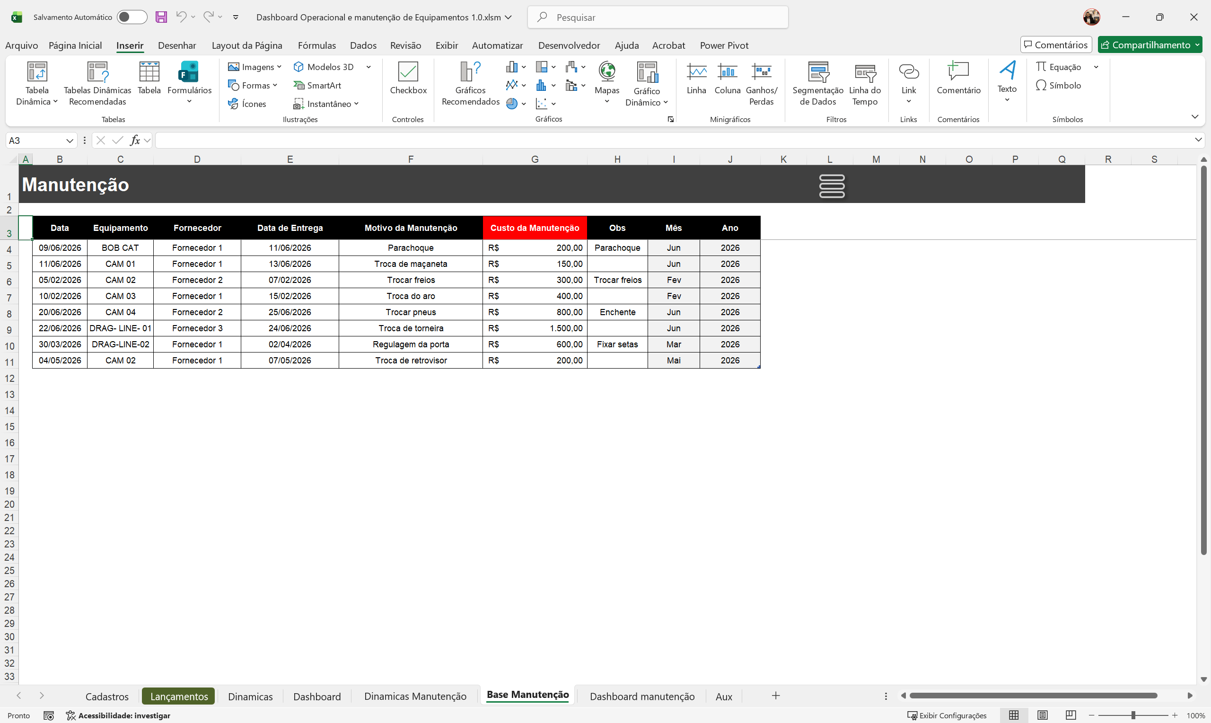The image size is (1211, 723).
Task: Open the Fórmulas ribbon tab
Action: pos(316,45)
